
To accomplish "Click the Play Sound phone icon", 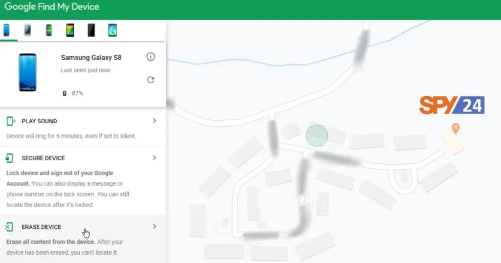I will coord(11,121).
